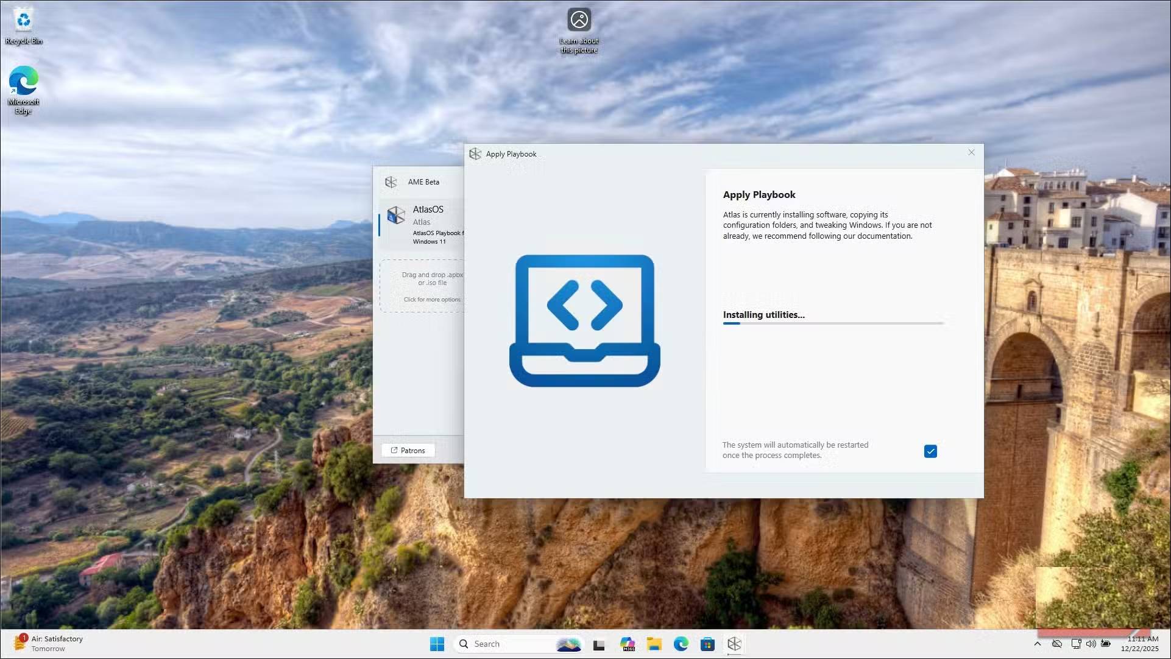
Task: Open Microsoft Store from the taskbar
Action: 707,644
